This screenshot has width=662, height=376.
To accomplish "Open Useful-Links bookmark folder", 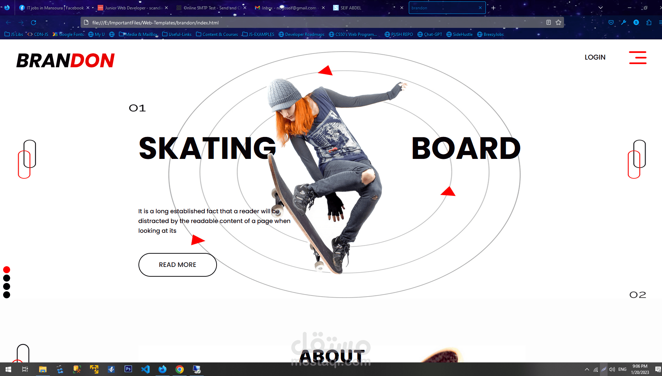I will coord(177,34).
